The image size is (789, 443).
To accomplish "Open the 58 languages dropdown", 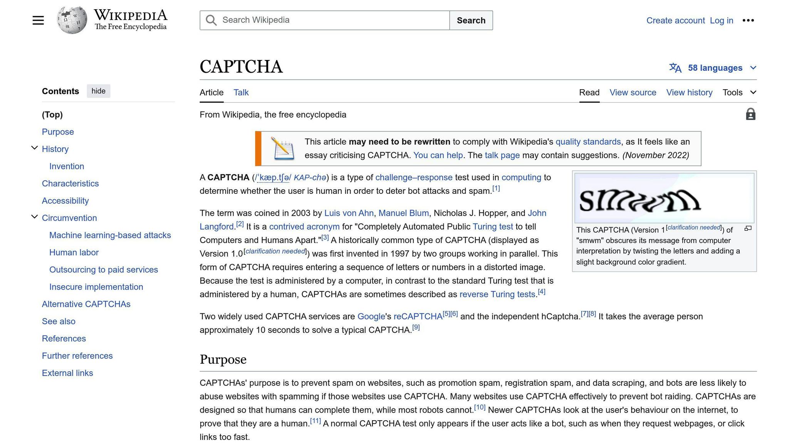I will pos(713,68).
